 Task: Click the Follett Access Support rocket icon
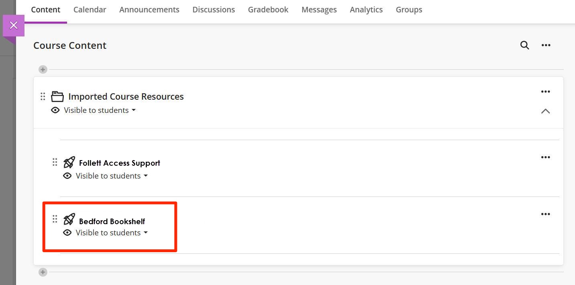click(69, 162)
